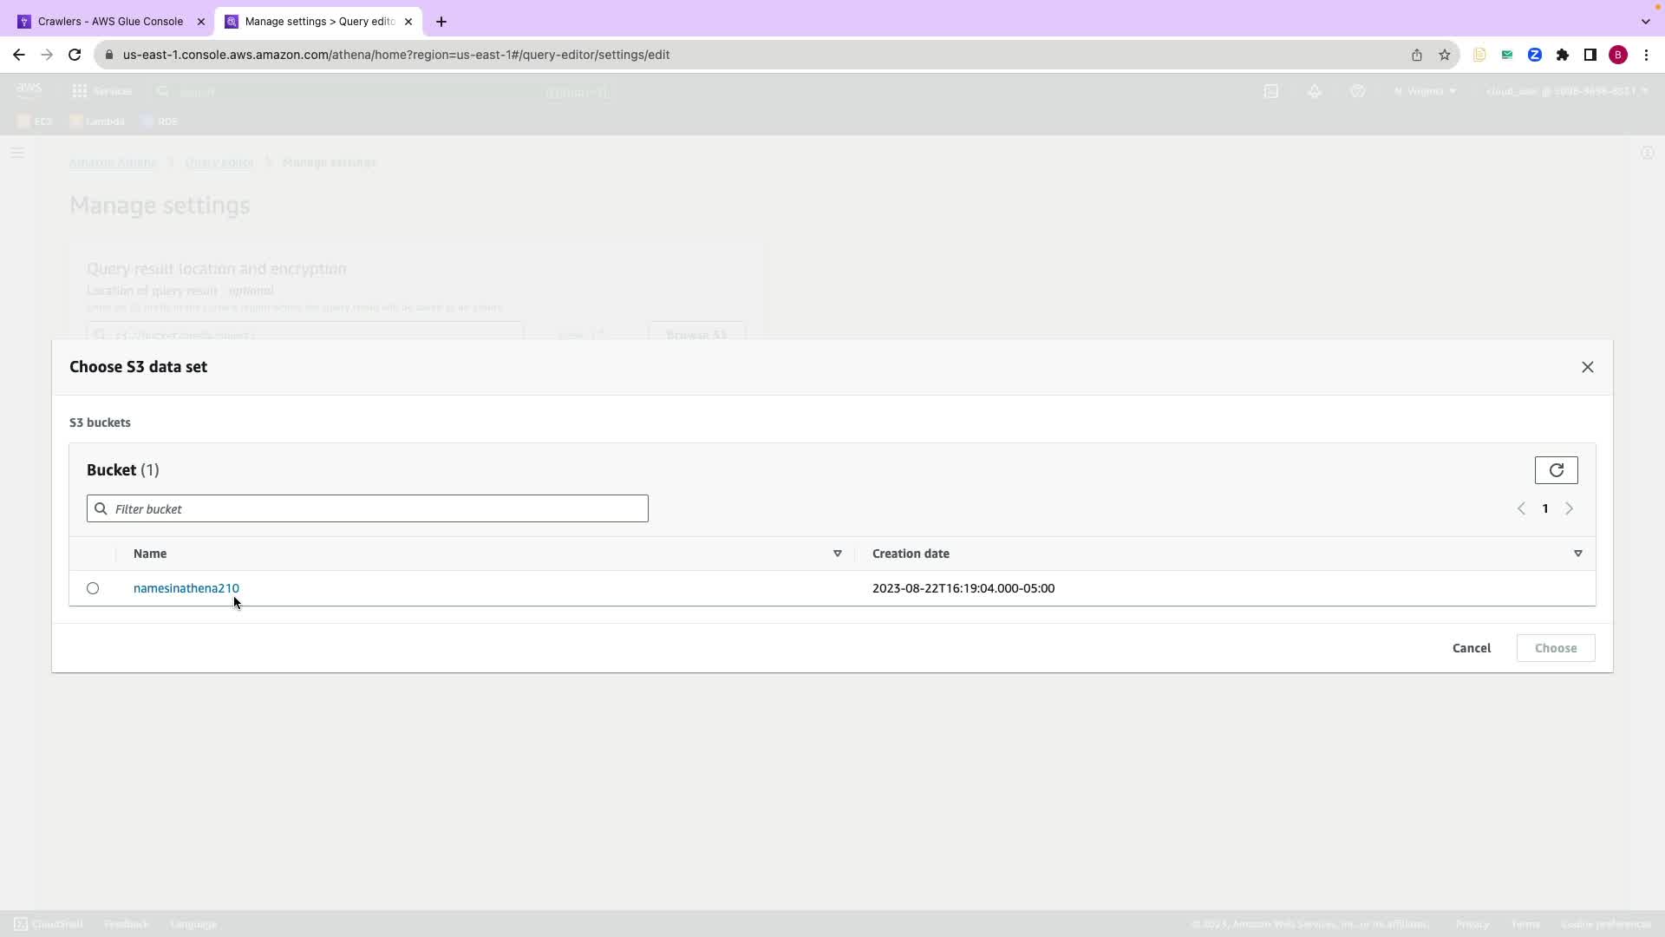Sort buckets by Name column arrow
This screenshot has height=937, width=1665.
[837, 554]
